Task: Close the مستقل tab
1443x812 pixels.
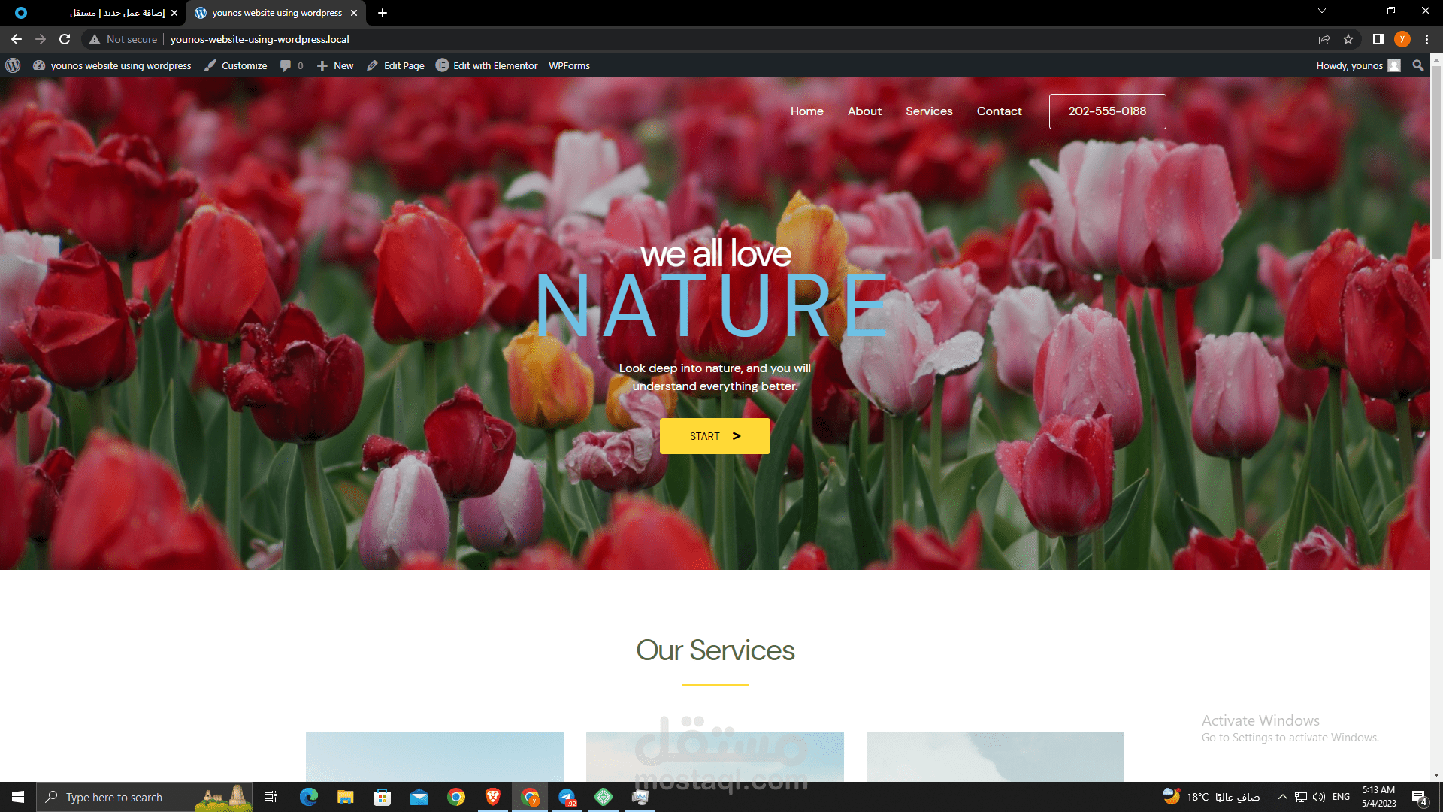Action: pos(174,13)
